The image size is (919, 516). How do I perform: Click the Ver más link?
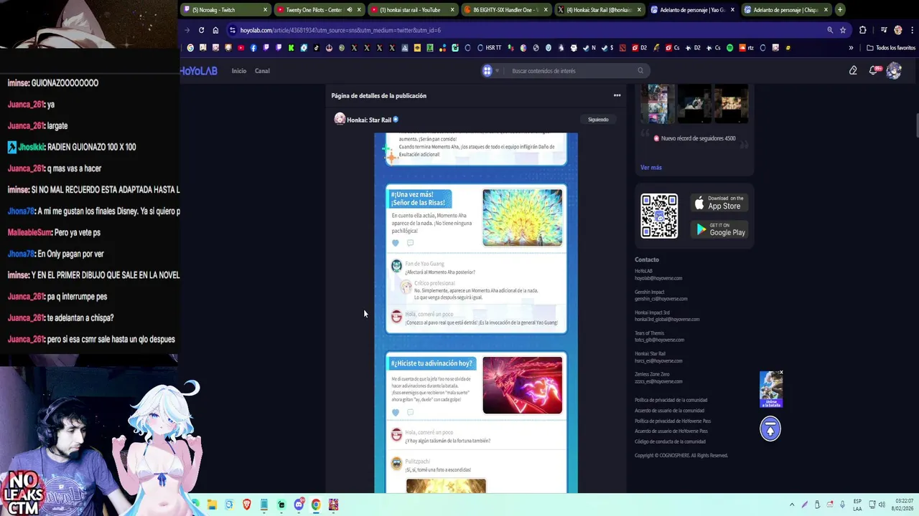coord(651,168)
